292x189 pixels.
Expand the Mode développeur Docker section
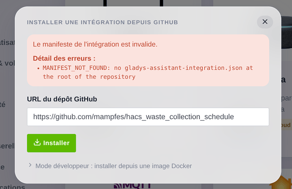pos(110,166)
